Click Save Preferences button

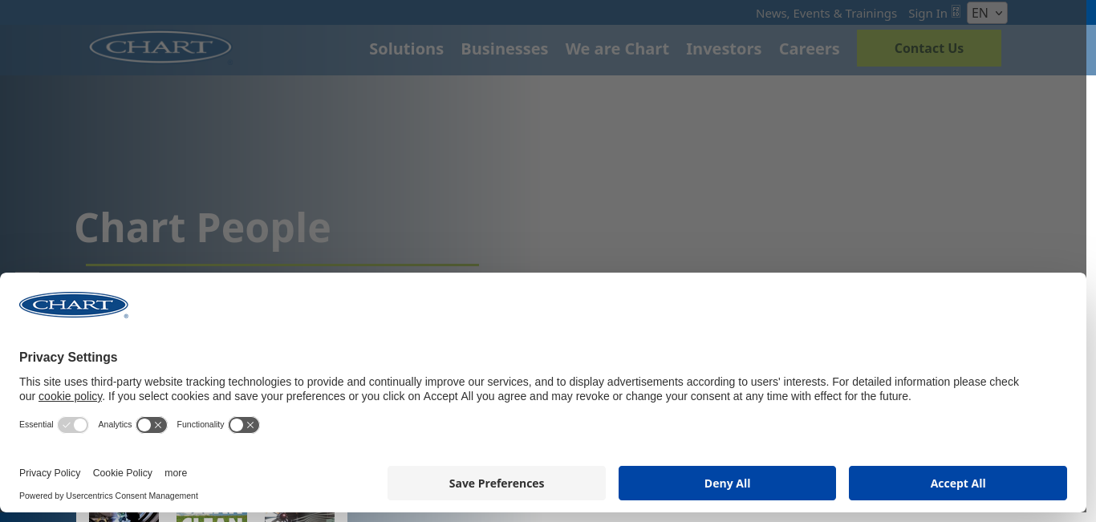[497, 484]
